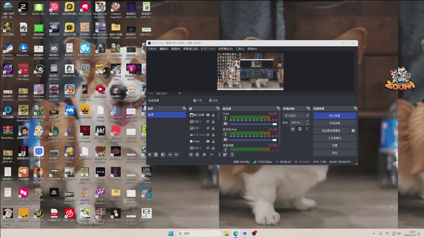424x238 pixels.
Task: Open Chained Together desktop shortcut
Action: tap(116, 10)
